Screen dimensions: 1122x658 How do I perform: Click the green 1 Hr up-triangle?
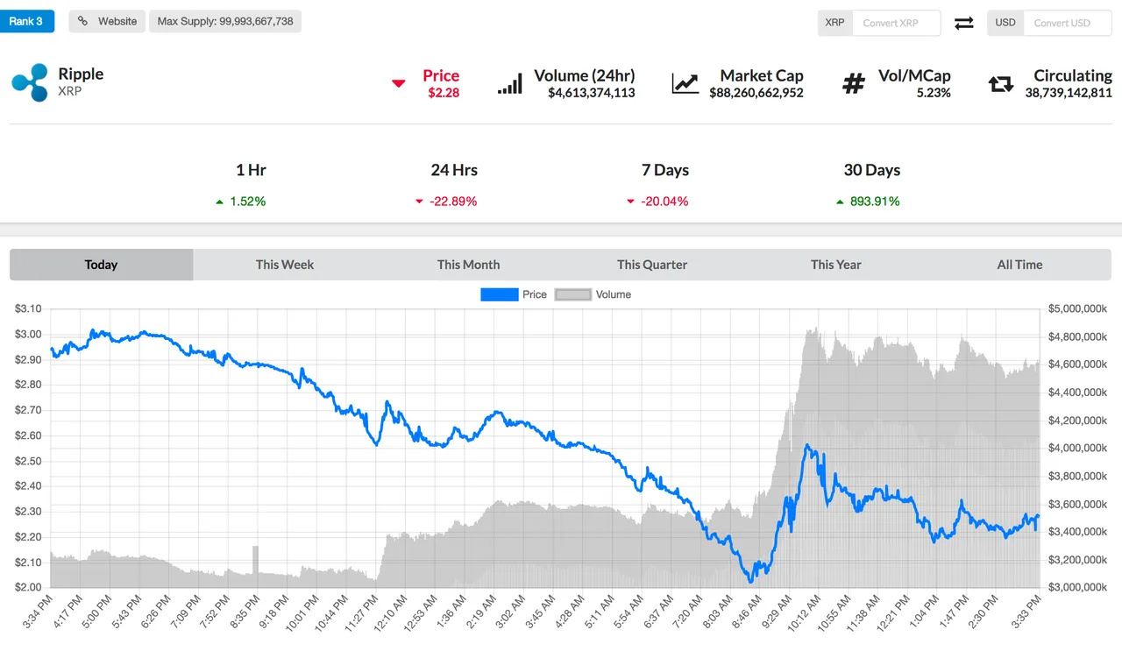(219, 202)
